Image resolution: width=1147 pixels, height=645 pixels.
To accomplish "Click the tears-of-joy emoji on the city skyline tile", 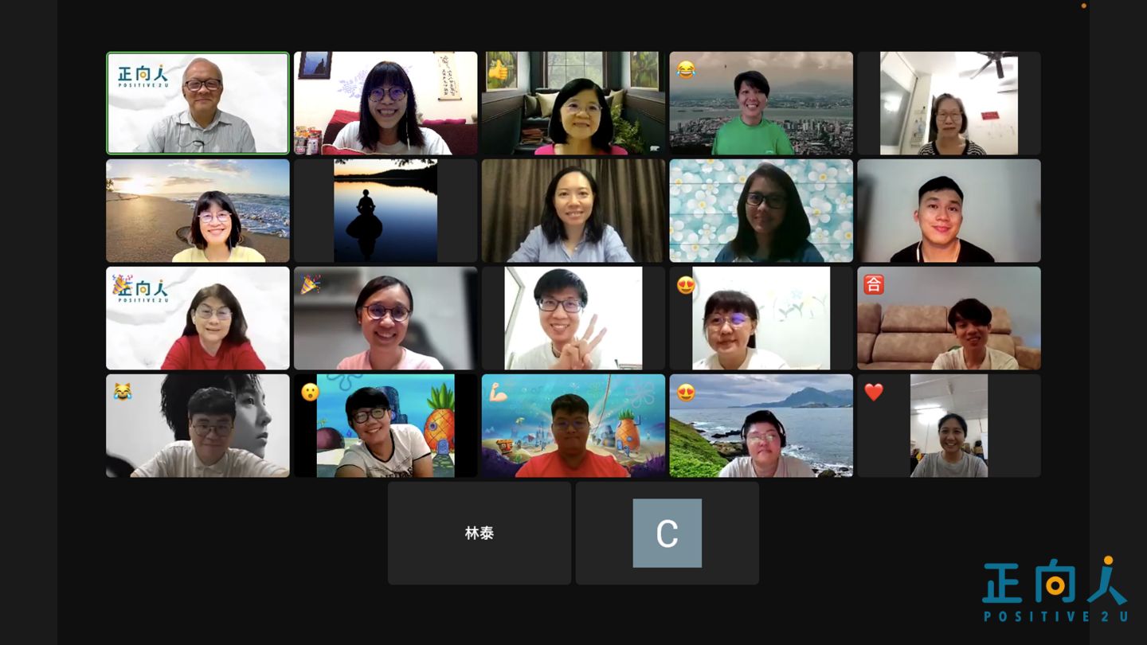I will (686, 70).
